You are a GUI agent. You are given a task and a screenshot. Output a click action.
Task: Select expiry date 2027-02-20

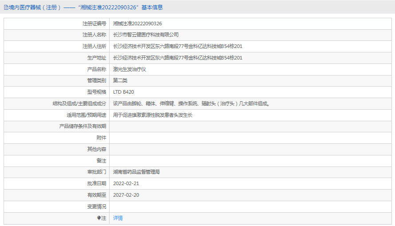coord(126,195)
